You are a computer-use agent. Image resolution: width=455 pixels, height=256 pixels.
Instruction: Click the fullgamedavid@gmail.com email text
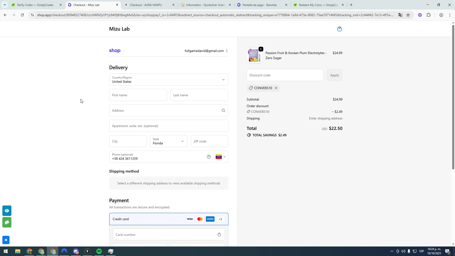204,51
